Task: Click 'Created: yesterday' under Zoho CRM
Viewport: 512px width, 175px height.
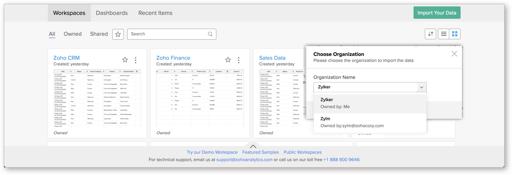Action: pyautogui.click(x=71, y=64)
